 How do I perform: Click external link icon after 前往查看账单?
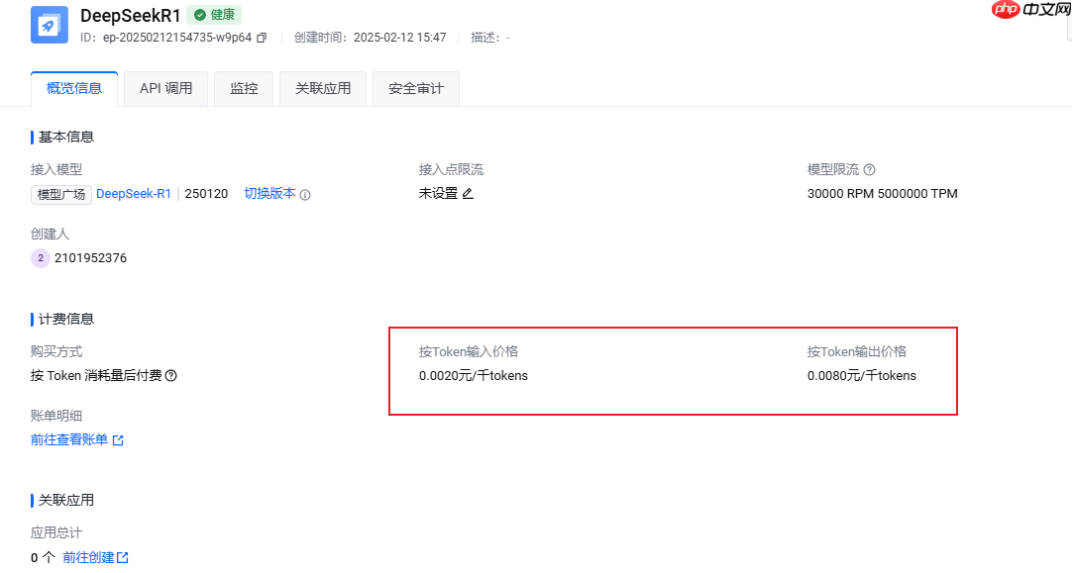(x=118, y=439)
